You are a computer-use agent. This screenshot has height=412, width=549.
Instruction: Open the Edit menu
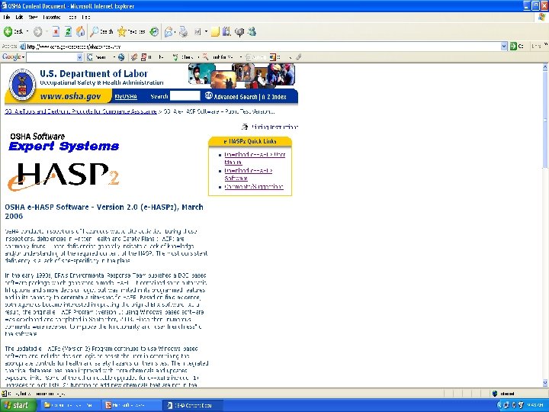coord(19,17)
